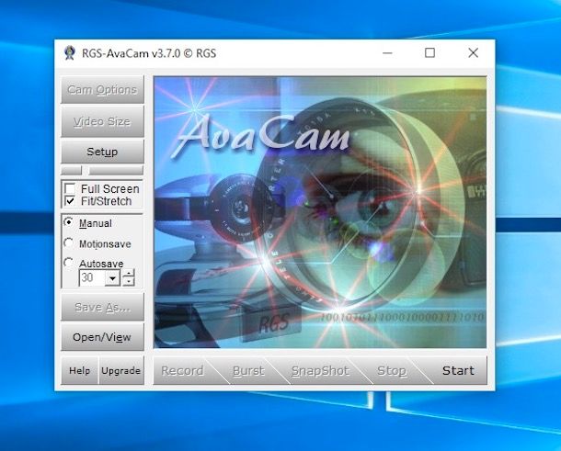Select the Autosave radio option

pos(69,264)
